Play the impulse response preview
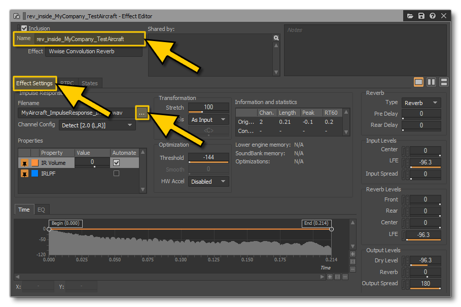Image resolution: width=461 pixels, height=307 pixels. (x=322, y=277)
